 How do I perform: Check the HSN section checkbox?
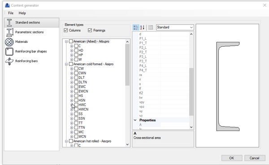point(76,100)
